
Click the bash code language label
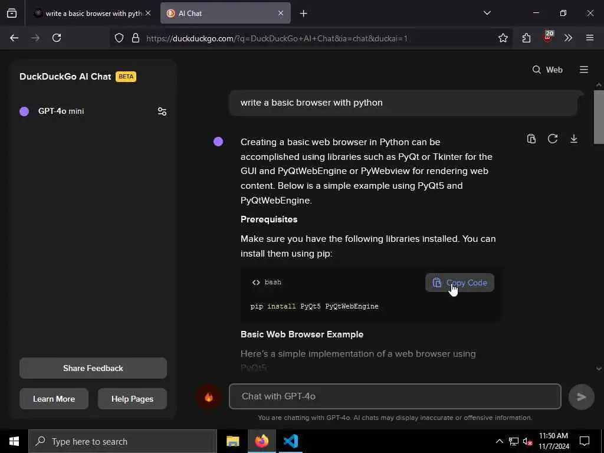[x=273, y=283]
